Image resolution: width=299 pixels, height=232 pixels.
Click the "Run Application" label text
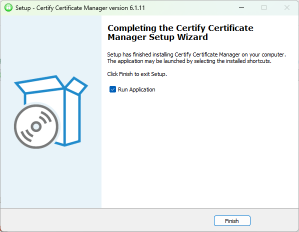pyautogui.click(x=136, y=89)
